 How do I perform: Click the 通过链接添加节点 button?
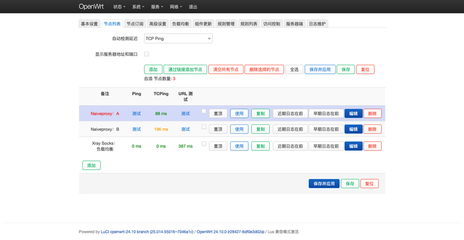coord(185,69)
